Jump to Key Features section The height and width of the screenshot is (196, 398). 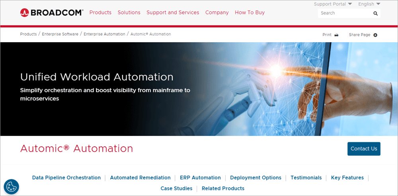click(347, 178)
